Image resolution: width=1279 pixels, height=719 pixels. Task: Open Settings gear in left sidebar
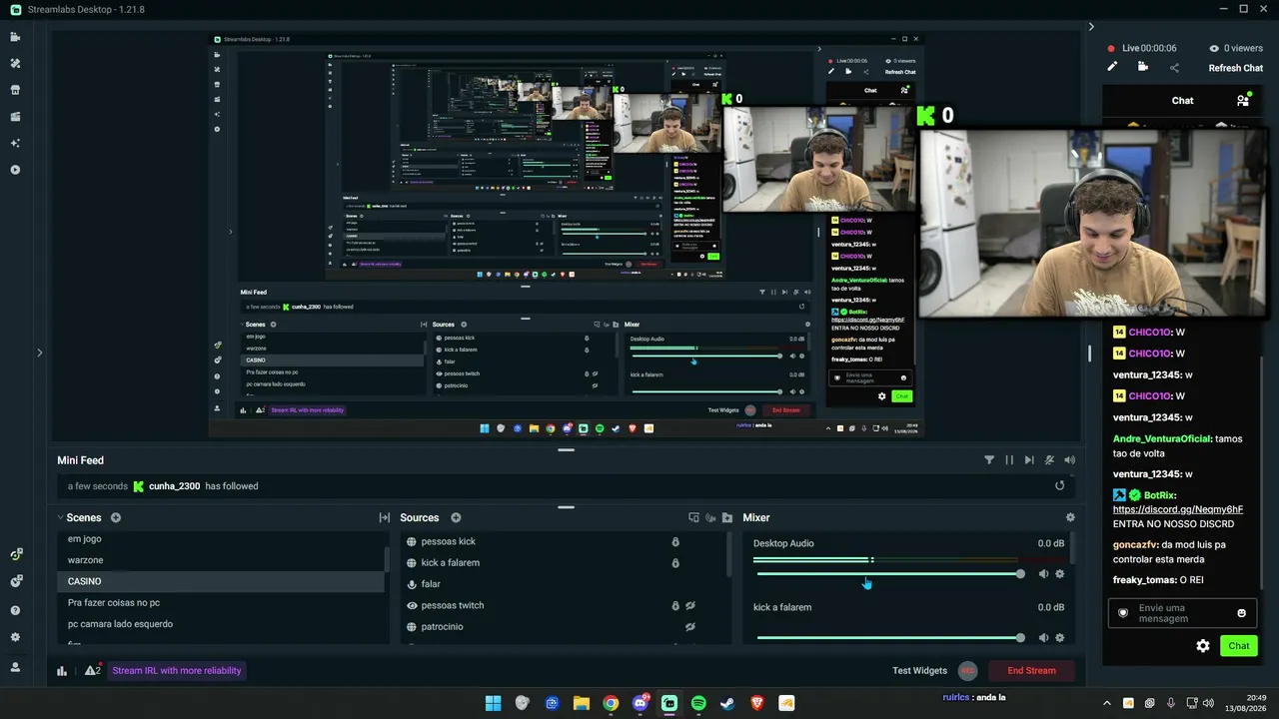[x=15, y=637]
